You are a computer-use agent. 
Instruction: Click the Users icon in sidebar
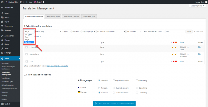click(x=2, y=44)
